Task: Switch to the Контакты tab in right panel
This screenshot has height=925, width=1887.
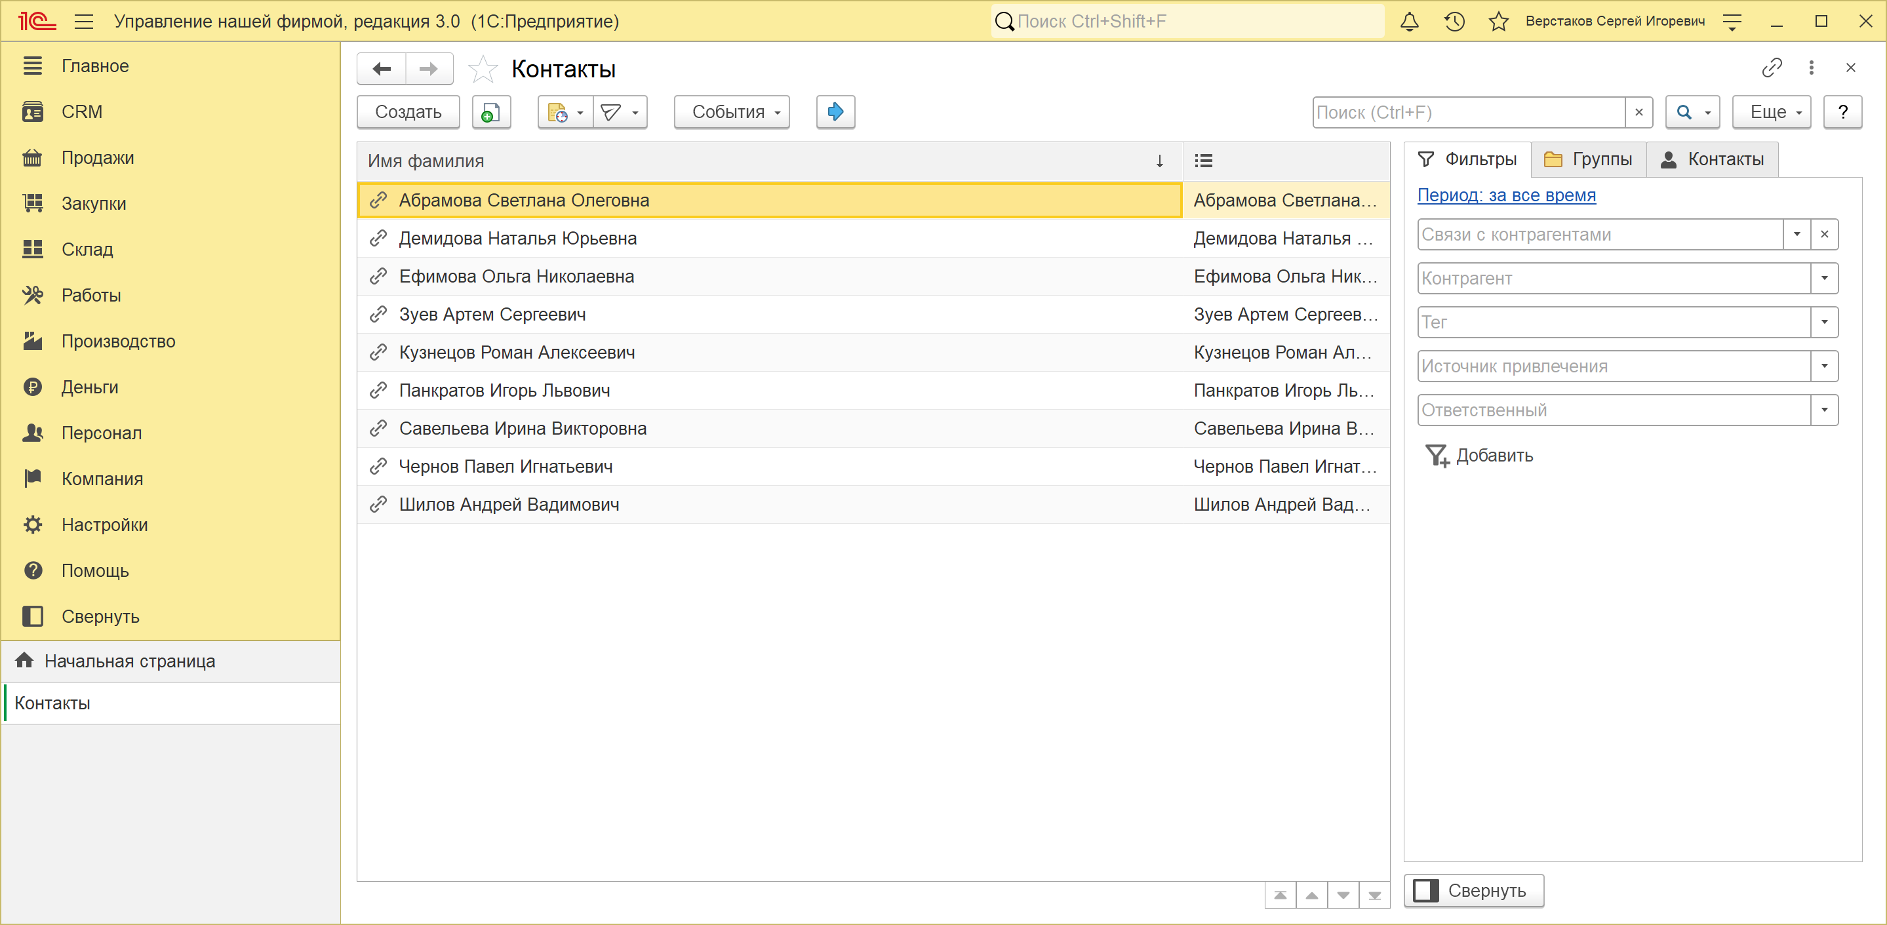Action: pyautogui.click(x=1712, y=160)
